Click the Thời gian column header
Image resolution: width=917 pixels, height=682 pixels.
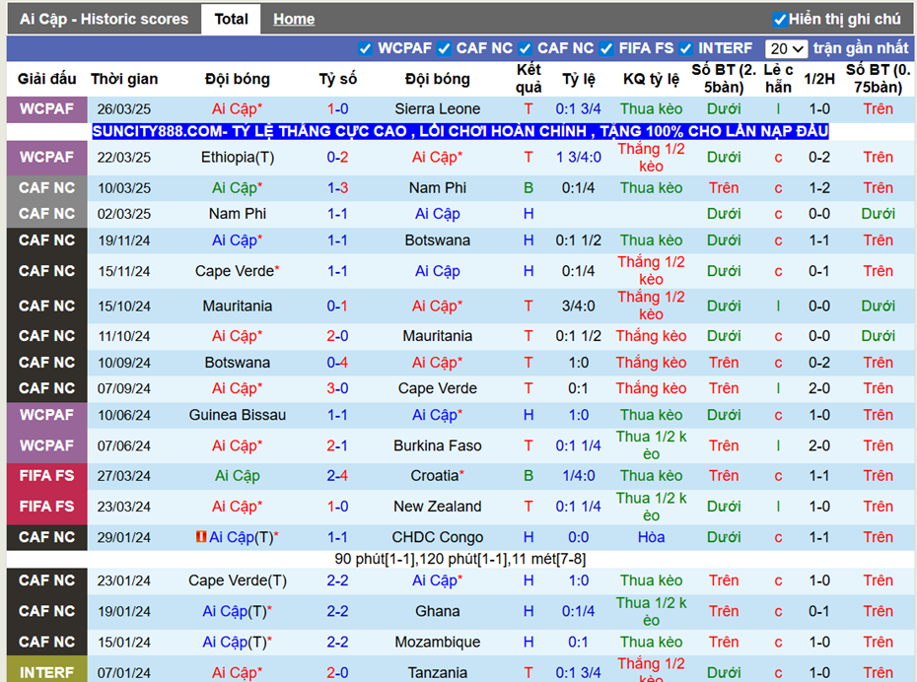point(124,79)
